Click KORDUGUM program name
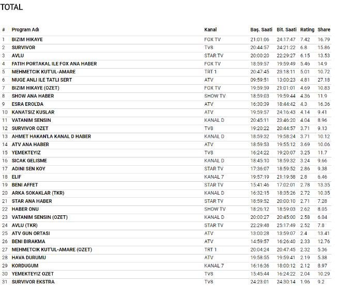This screenshot has height=286, width=337. [x=25, y=266]
